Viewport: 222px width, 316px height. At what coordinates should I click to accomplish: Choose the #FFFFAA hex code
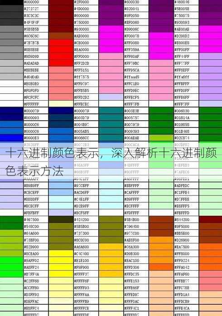click(x=82, y=295)
